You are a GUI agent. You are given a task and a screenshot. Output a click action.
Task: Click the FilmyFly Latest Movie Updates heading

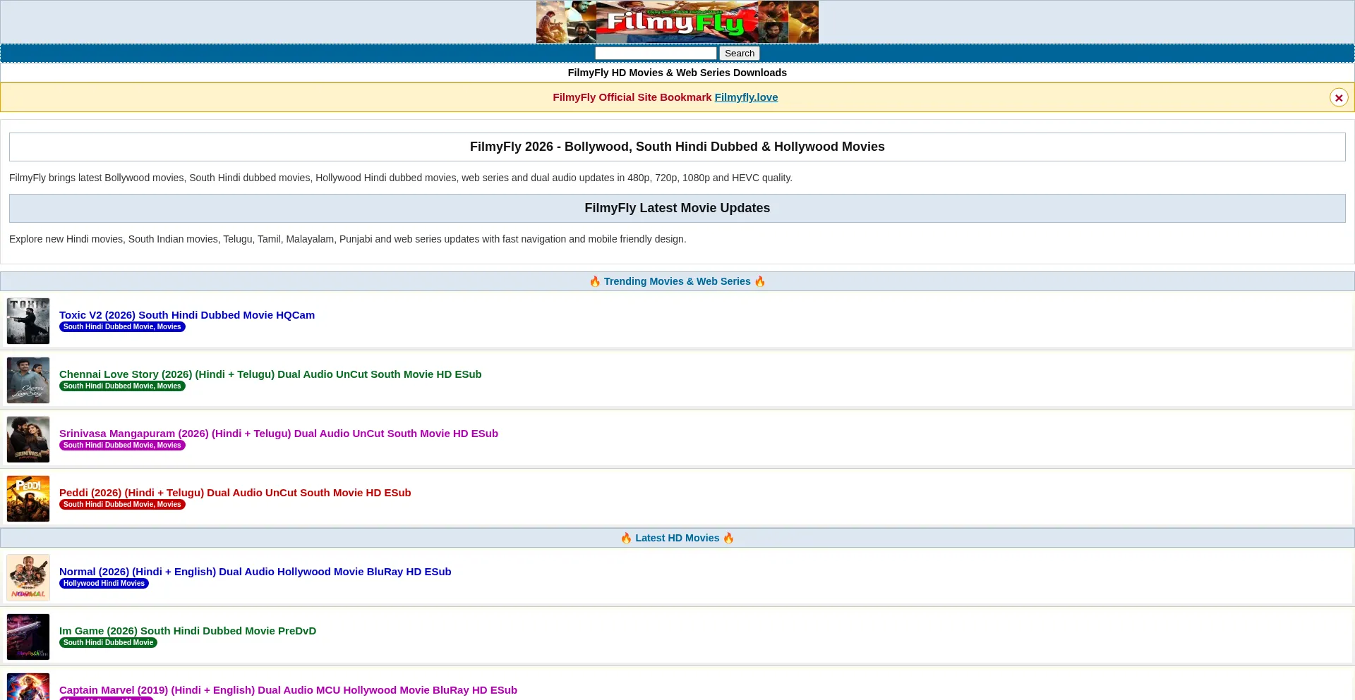click(x=677, y=208)
